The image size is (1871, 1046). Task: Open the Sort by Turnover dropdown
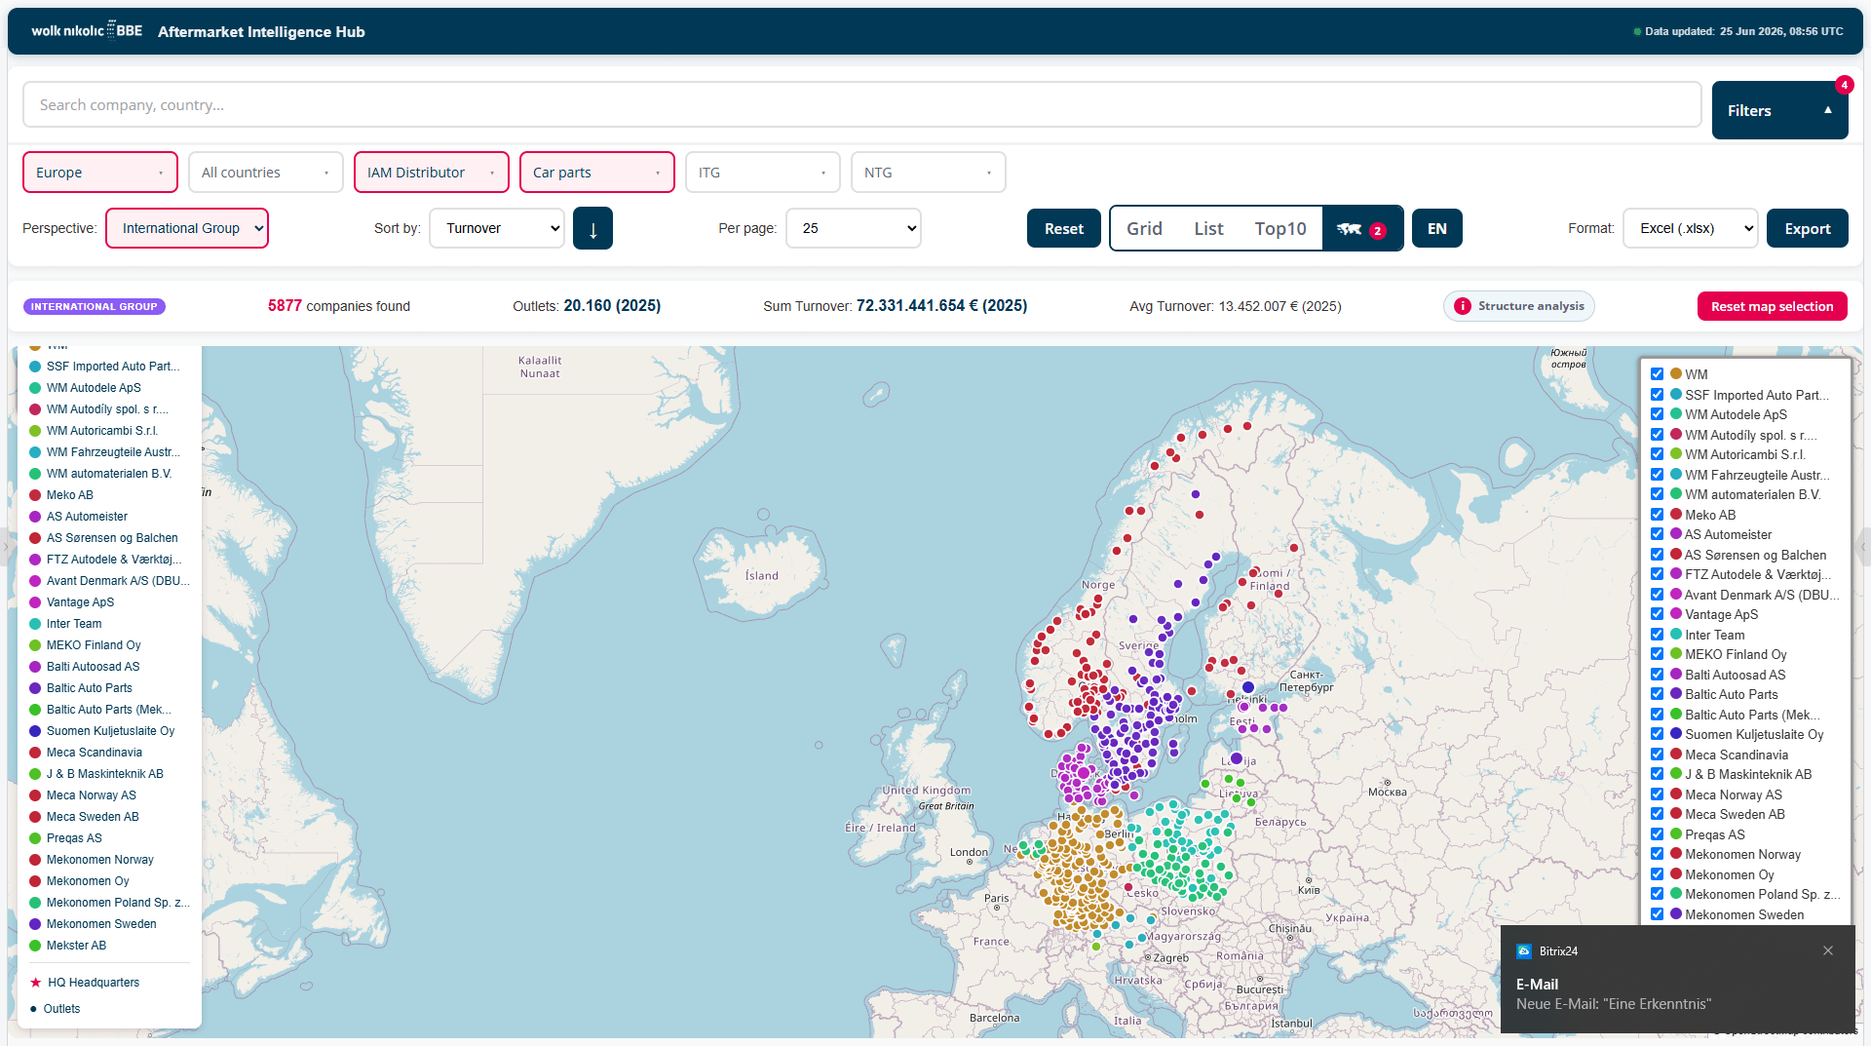pyautogui.click(x=497, y=228)
